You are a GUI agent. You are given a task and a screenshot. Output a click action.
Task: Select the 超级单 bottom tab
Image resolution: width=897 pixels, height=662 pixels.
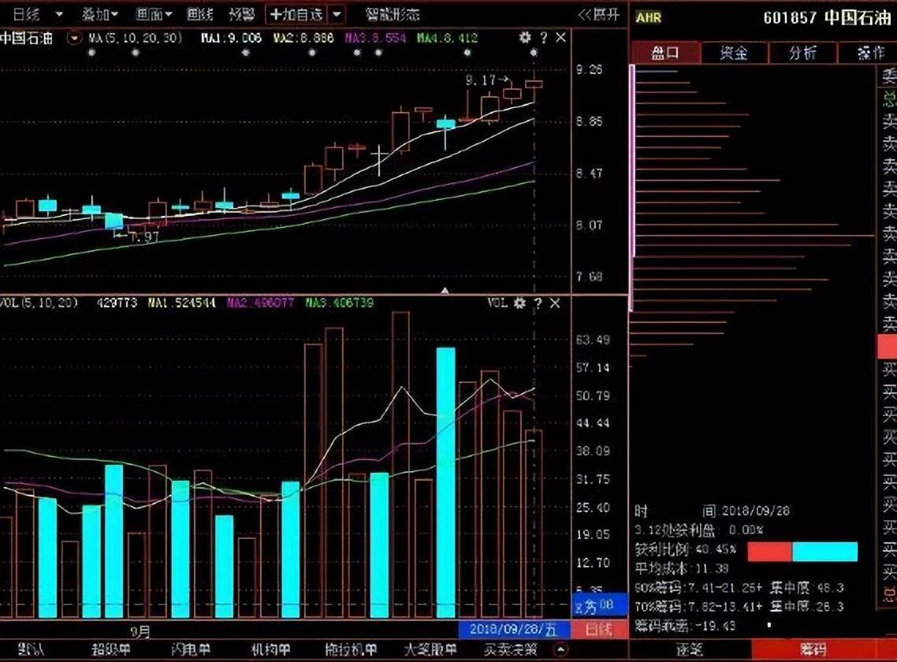click(x=111, y=649)
